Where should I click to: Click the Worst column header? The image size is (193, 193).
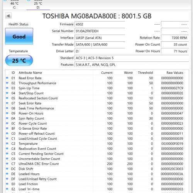[128, 73]
